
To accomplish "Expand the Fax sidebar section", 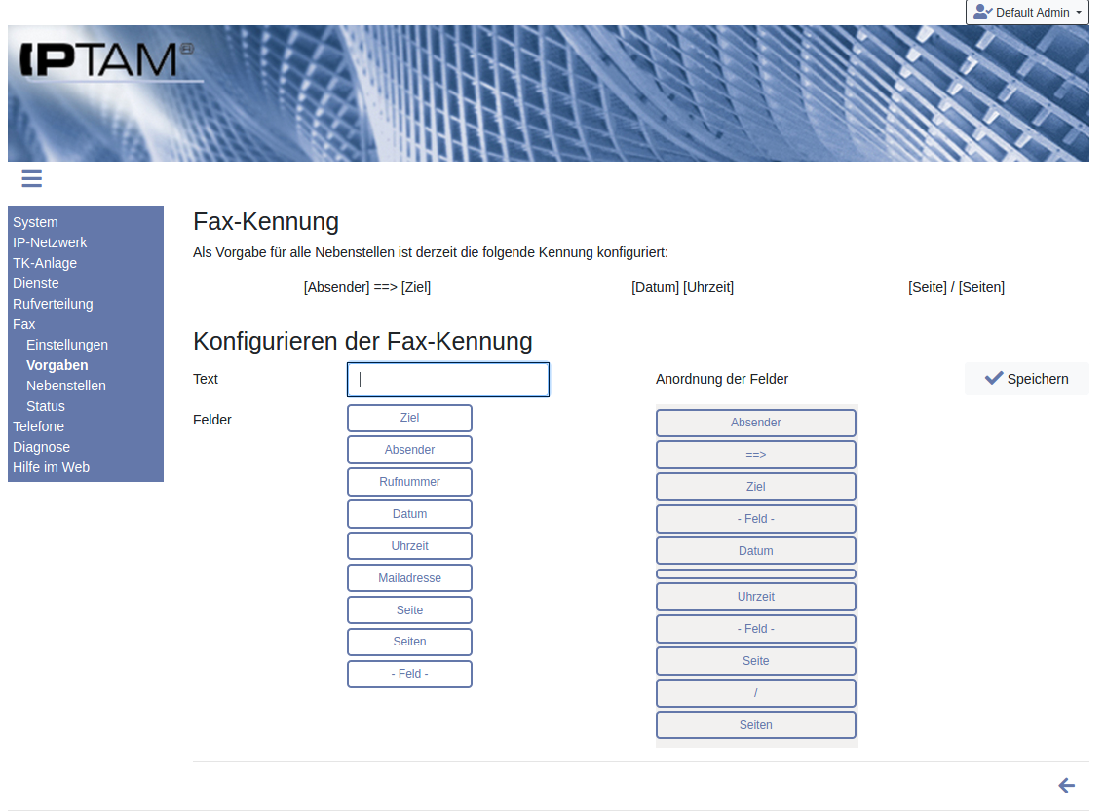I will click(x=23, y=324).
